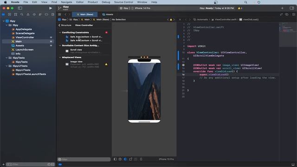Image resolution: width=297 pixels, height=167 pixels.
Task: Open the Breakpoint navigator icon
Action: point(46,14)
